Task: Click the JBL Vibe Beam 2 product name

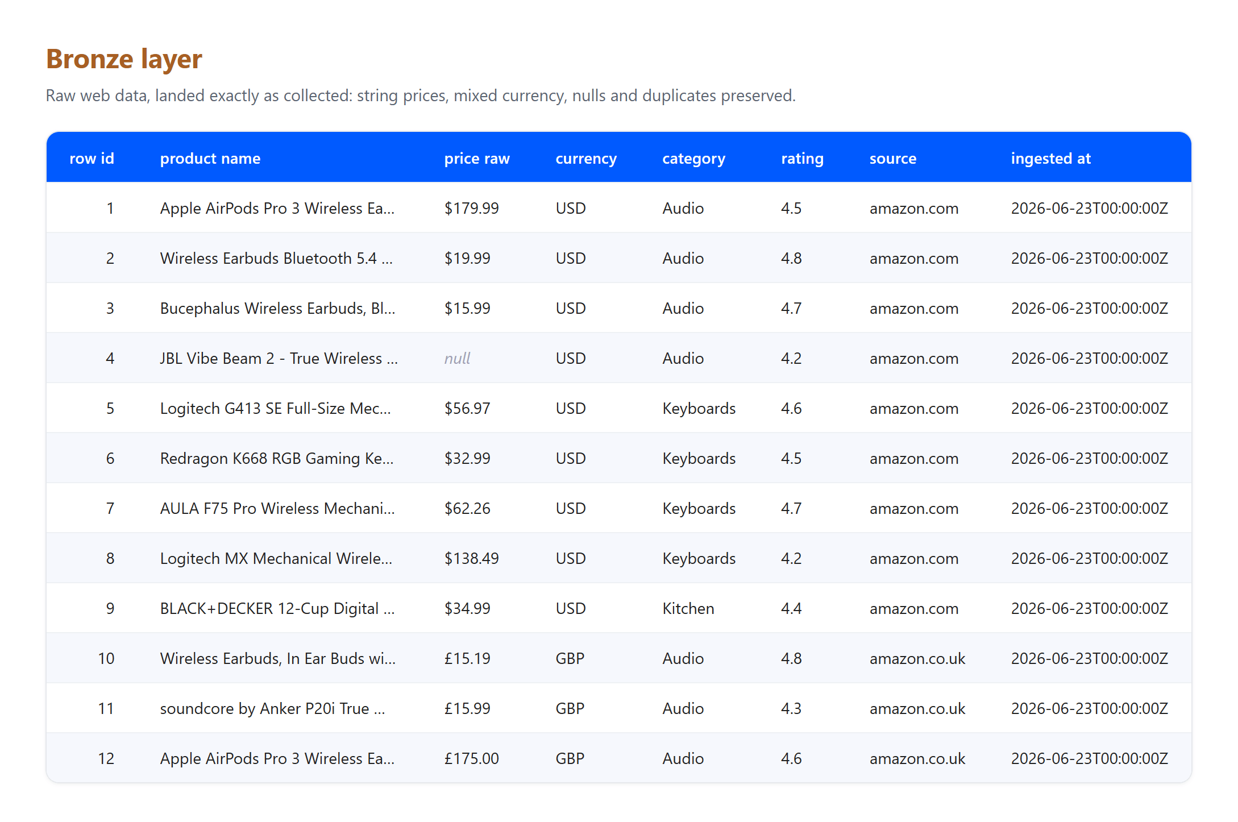Action: (x=279, y=358)
